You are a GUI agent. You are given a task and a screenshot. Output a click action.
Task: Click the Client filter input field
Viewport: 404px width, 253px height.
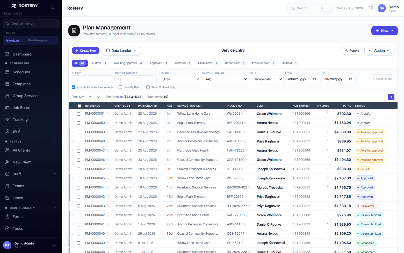coord(92,79)
